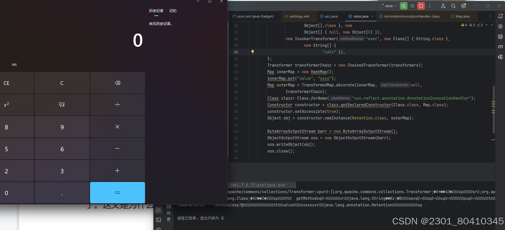Screen dimensions: 505x230
Task: Open IDE settings gear icon
Action: [x=464, y=6]
